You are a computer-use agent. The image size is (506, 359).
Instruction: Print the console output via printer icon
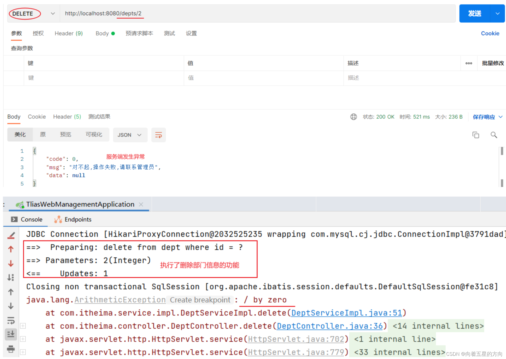coord(11,349)
